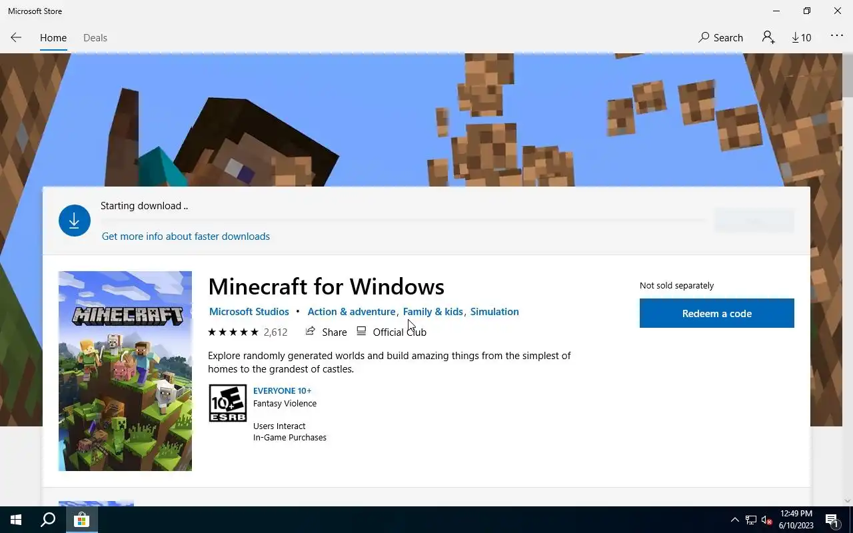Open downloads queue showing 10
This screenshot has width=853, height=533.
802,37
